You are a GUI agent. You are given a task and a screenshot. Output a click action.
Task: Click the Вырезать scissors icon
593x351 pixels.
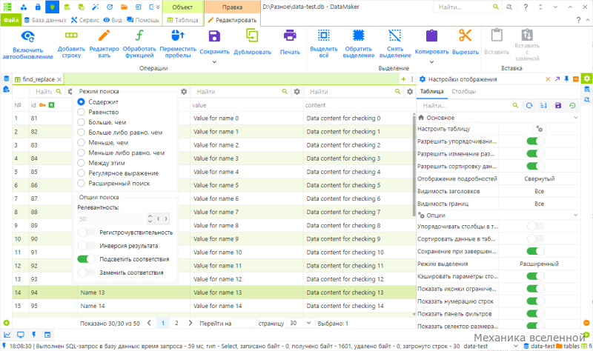point(466,36)
